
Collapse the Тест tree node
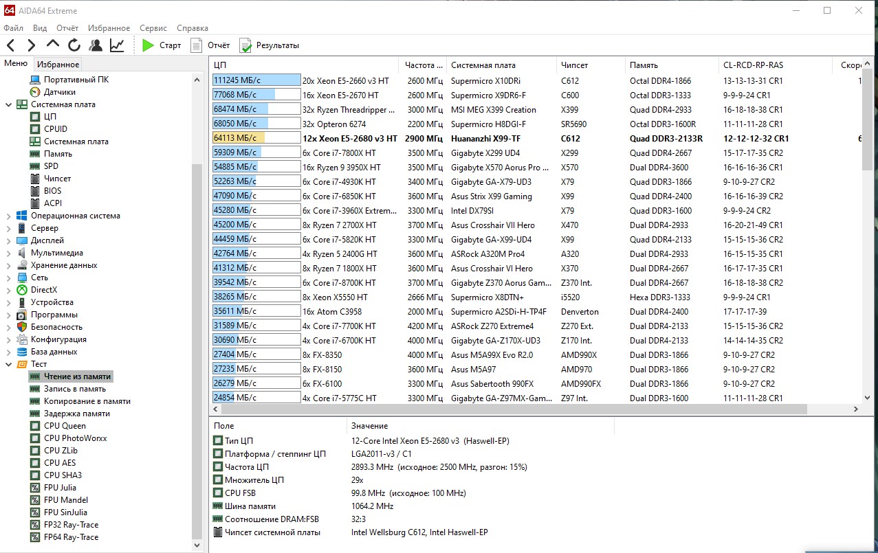(9, 364)
